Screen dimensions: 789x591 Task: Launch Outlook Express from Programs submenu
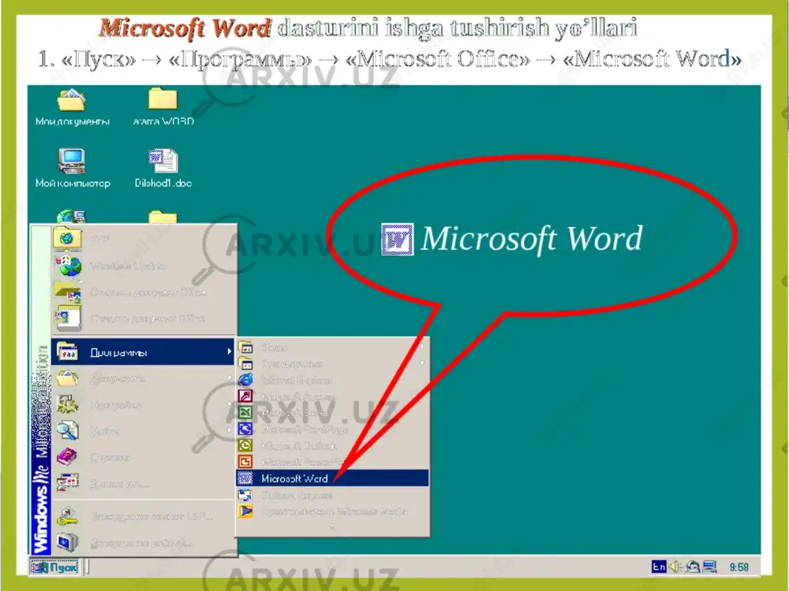[333, 496]
